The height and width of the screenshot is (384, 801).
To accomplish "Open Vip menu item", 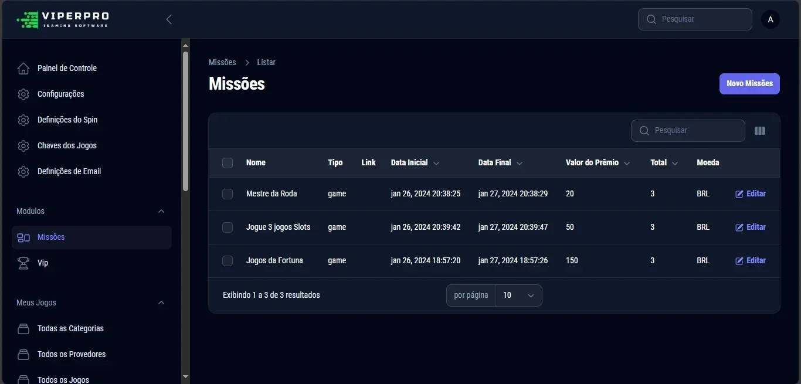I will click(x=91, y=263).
